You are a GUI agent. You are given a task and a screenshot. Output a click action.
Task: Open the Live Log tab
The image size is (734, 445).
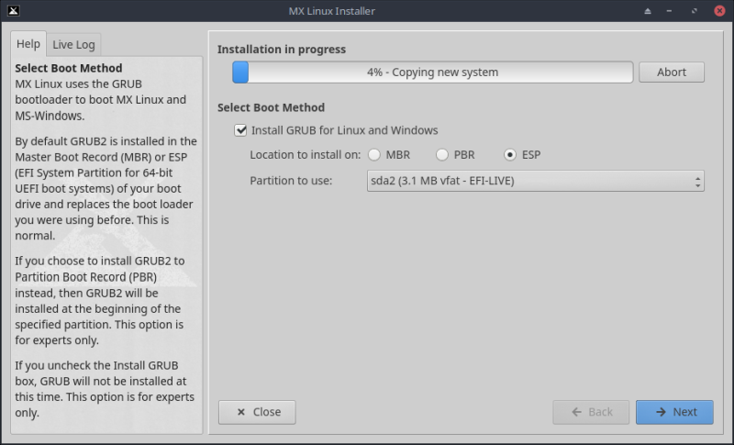(73, 45)
